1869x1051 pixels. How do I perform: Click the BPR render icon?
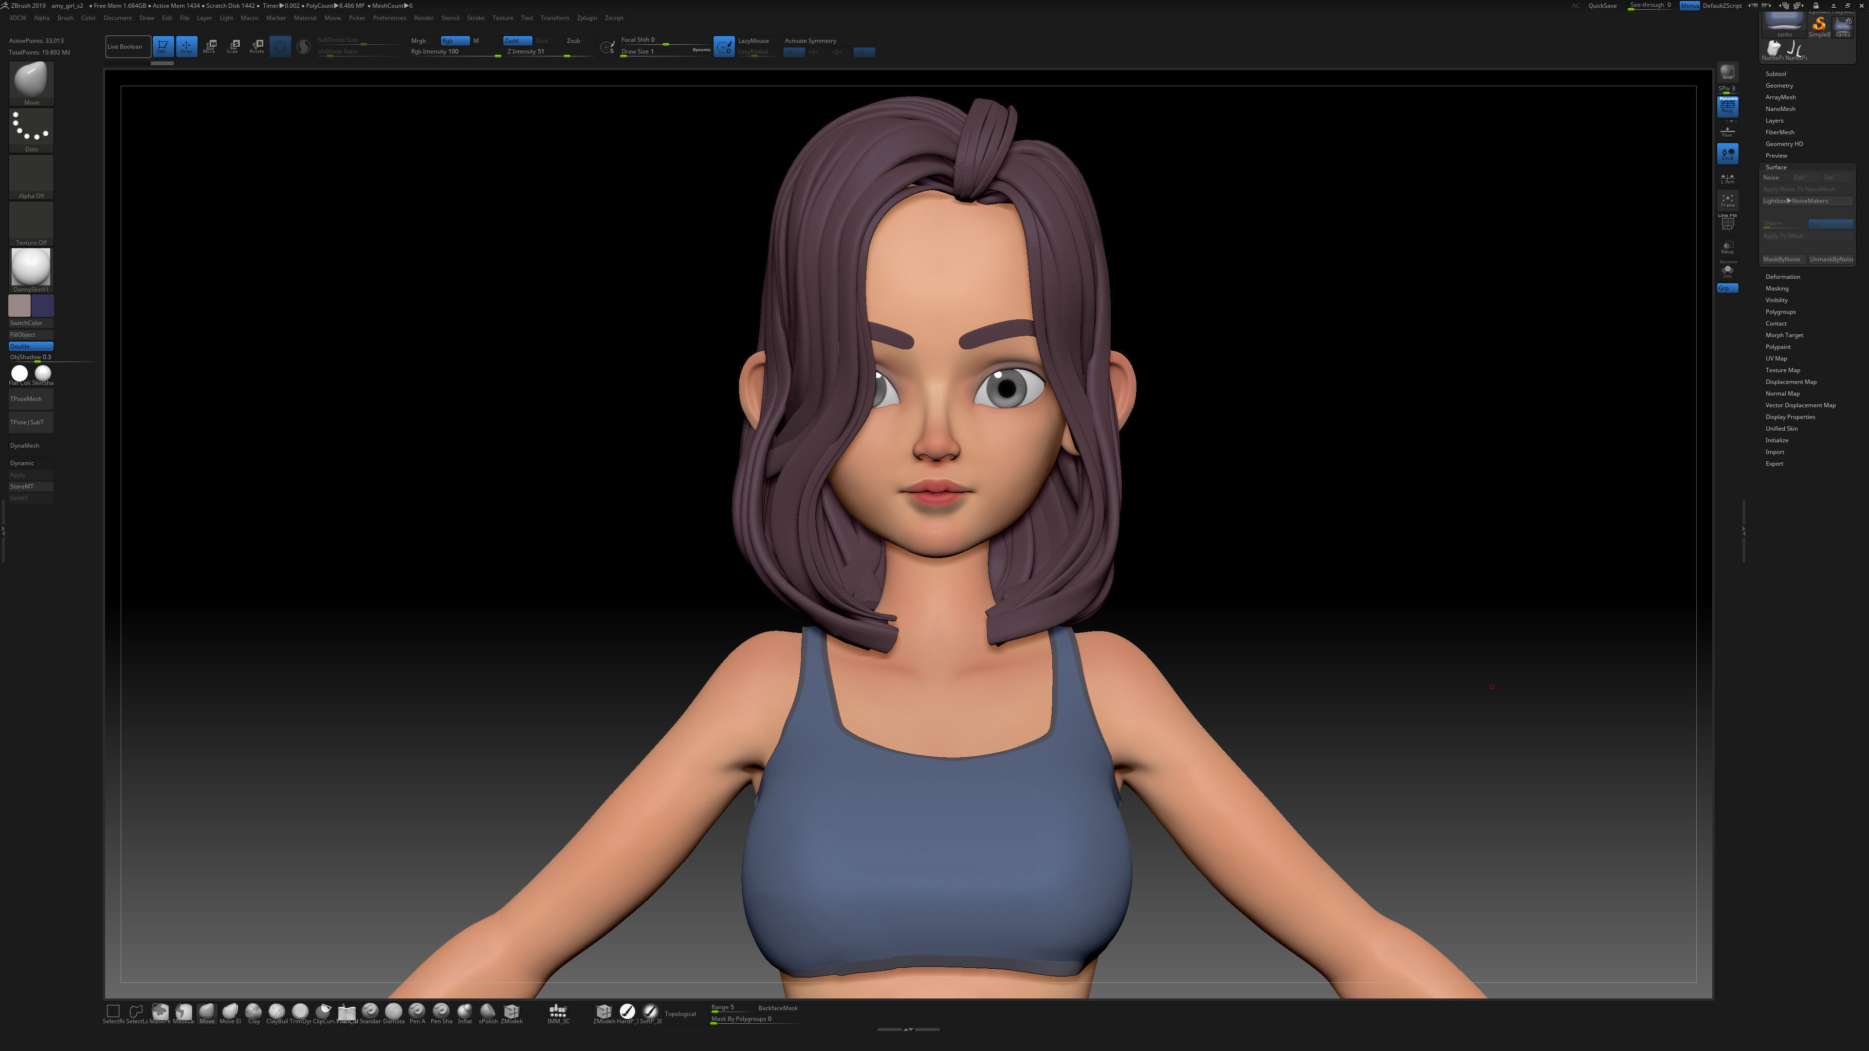click(x=1727, y=72)
